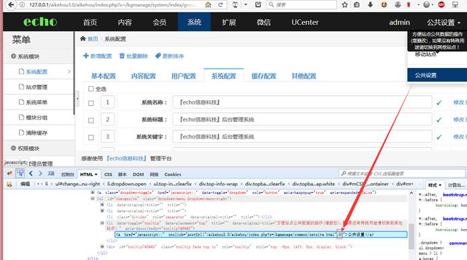Click the Firebug bug icon in devtools toolbar
Screen dimensions: 467x260
click(x=9, y=173)
